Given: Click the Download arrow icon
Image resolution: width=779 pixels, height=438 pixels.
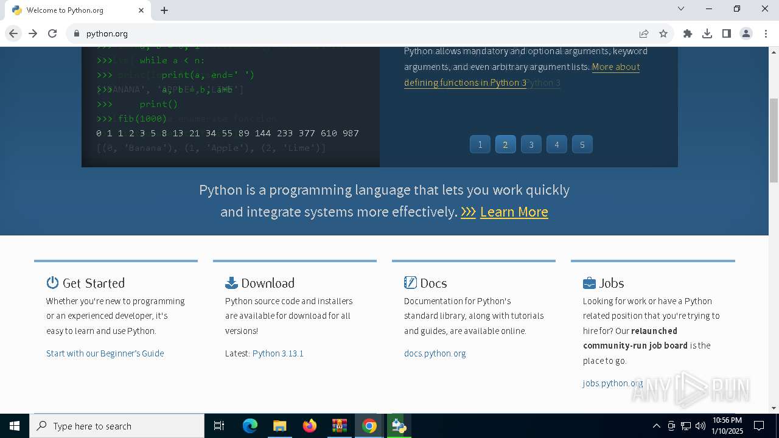Looking at the screenshot, I should [231, 283].
